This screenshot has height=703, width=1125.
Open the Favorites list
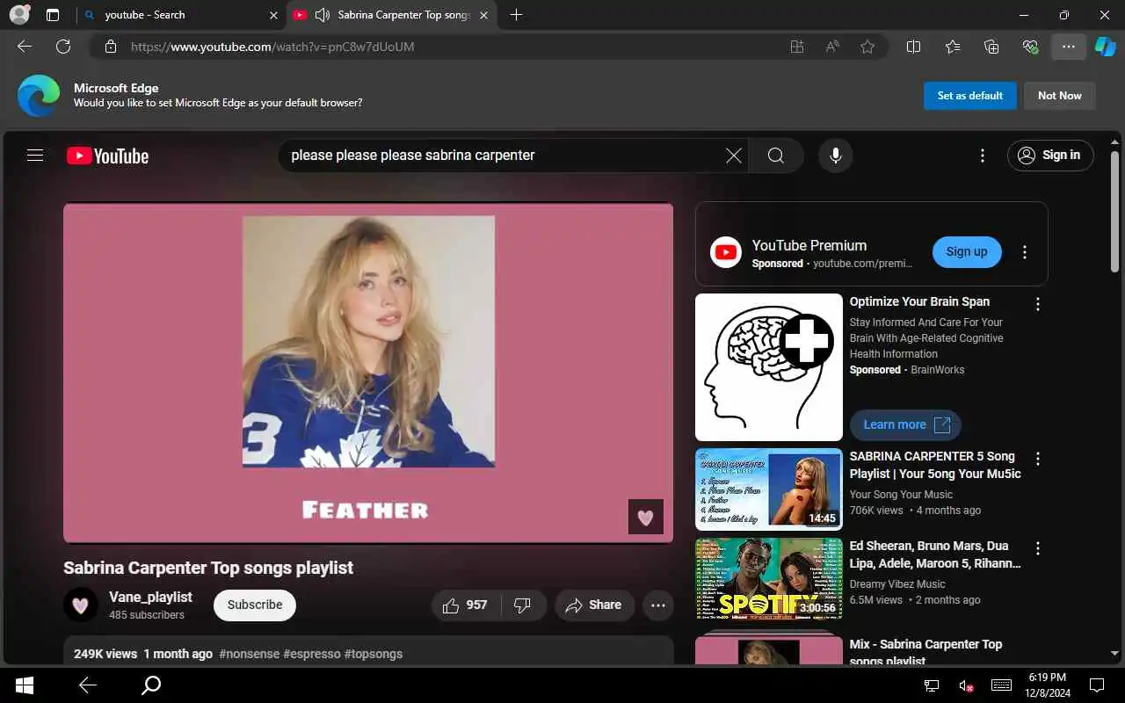pos(953,47)
